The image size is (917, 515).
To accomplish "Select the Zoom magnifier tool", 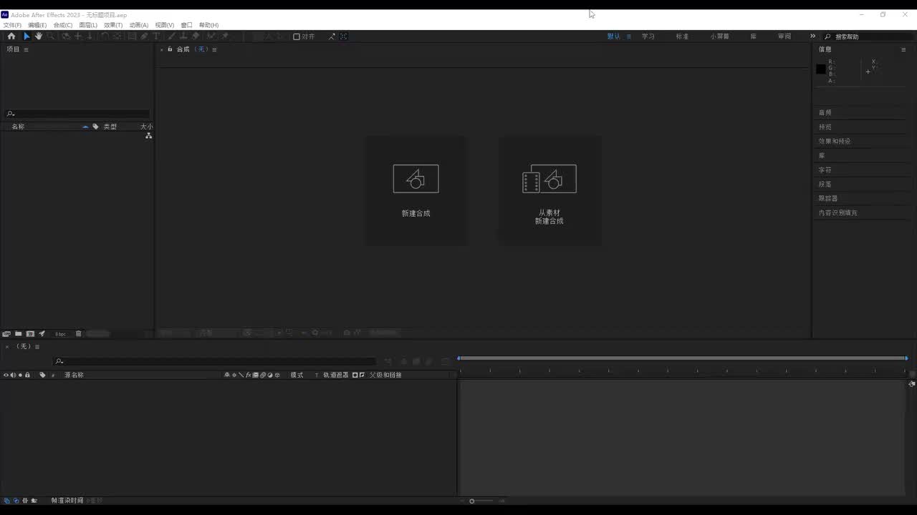I will pos(51,36).
